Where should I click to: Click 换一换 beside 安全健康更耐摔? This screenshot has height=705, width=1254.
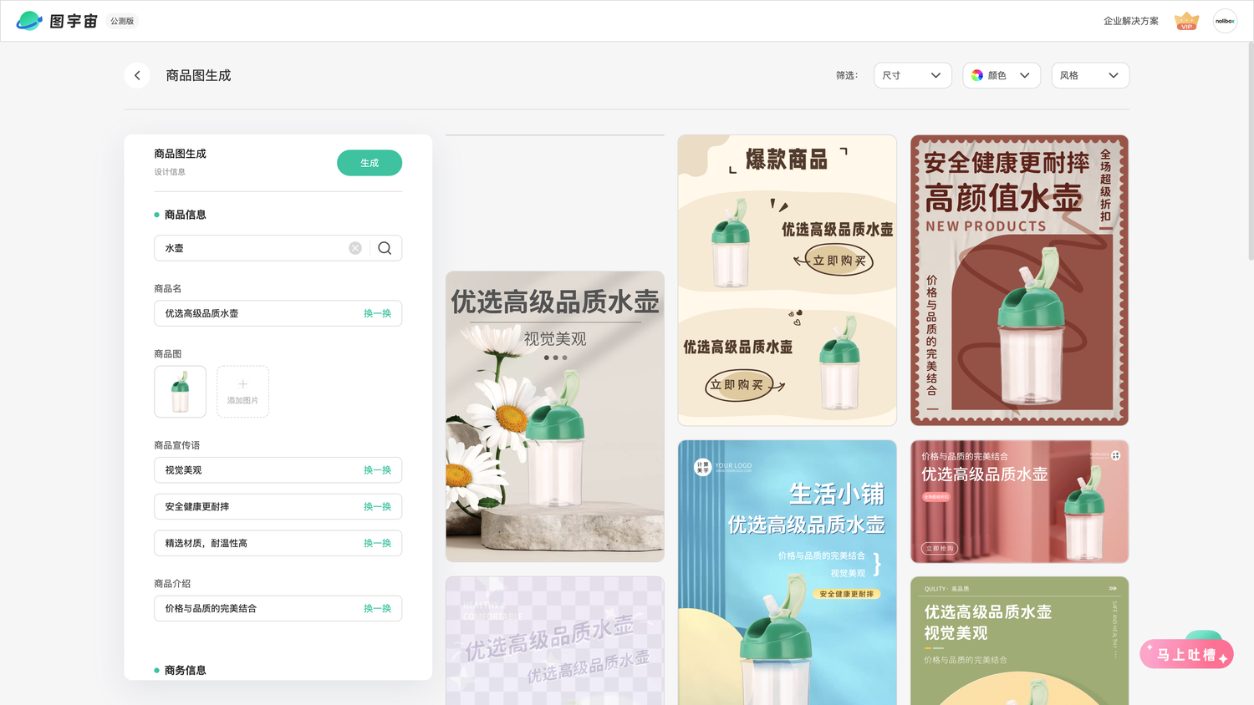click(377, 507)
